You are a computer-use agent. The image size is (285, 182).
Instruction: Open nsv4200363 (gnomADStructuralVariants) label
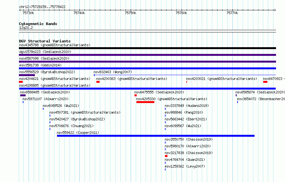(x=132, y=79)
